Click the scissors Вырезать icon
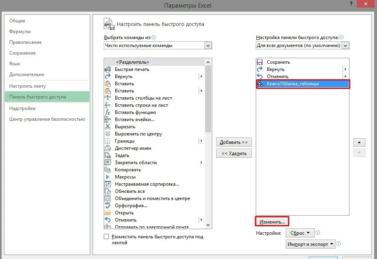This screenshot has width=377, height=259. click(x=108, y=127)
